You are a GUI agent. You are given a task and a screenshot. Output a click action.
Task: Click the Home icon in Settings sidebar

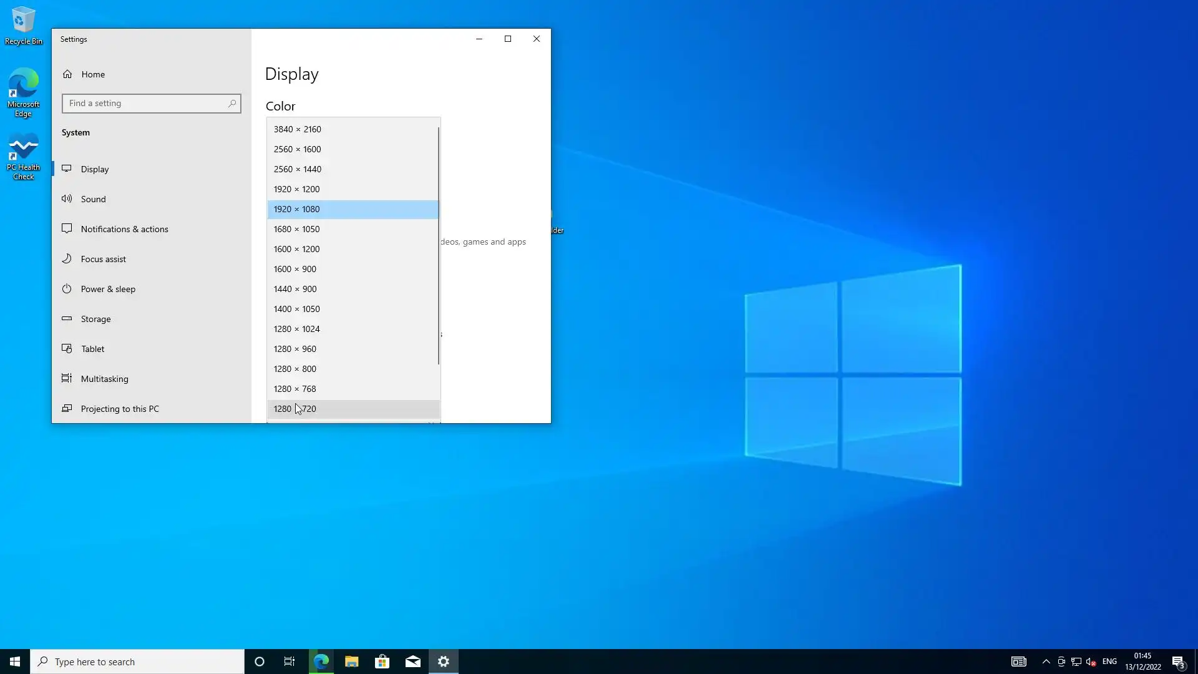[x=67, y=74]
